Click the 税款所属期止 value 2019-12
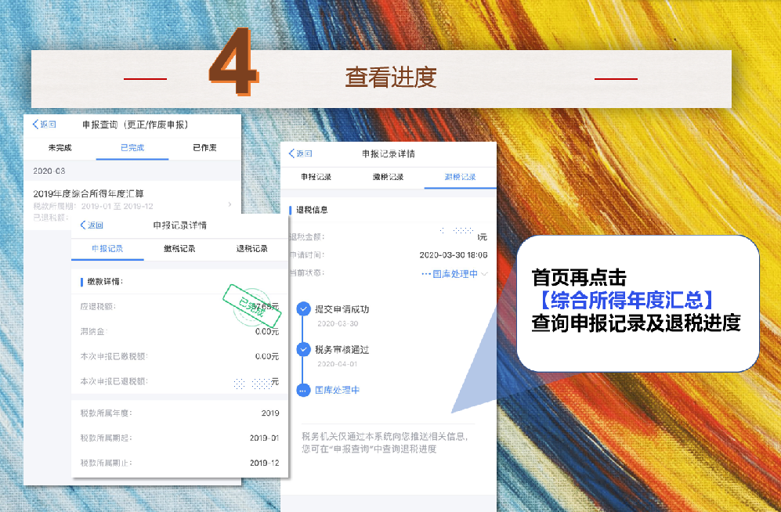Viewport: 781px width, 512px height. tap(265, 463)
